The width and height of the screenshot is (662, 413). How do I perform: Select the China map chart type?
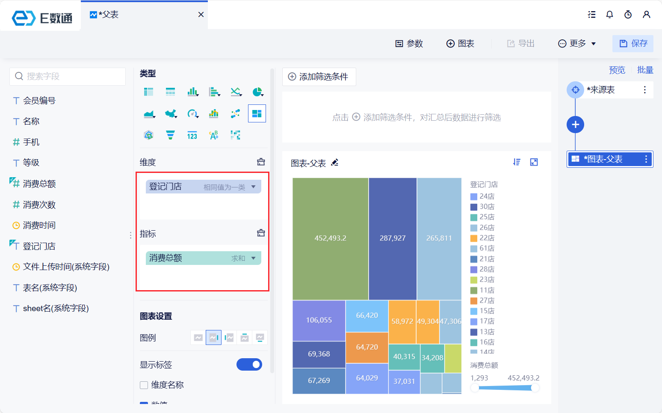point(171,114)
